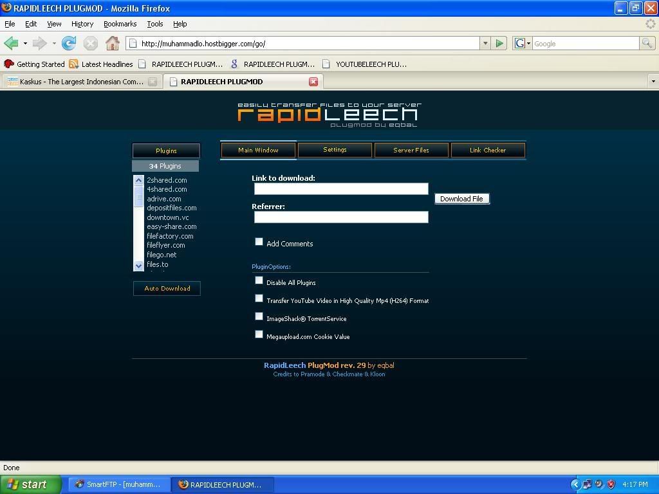Click the red security shield tray icon

pos(611,484)
